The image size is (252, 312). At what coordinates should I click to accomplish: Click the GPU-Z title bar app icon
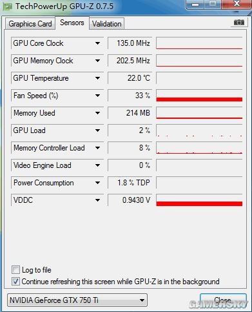coord(7,6)
